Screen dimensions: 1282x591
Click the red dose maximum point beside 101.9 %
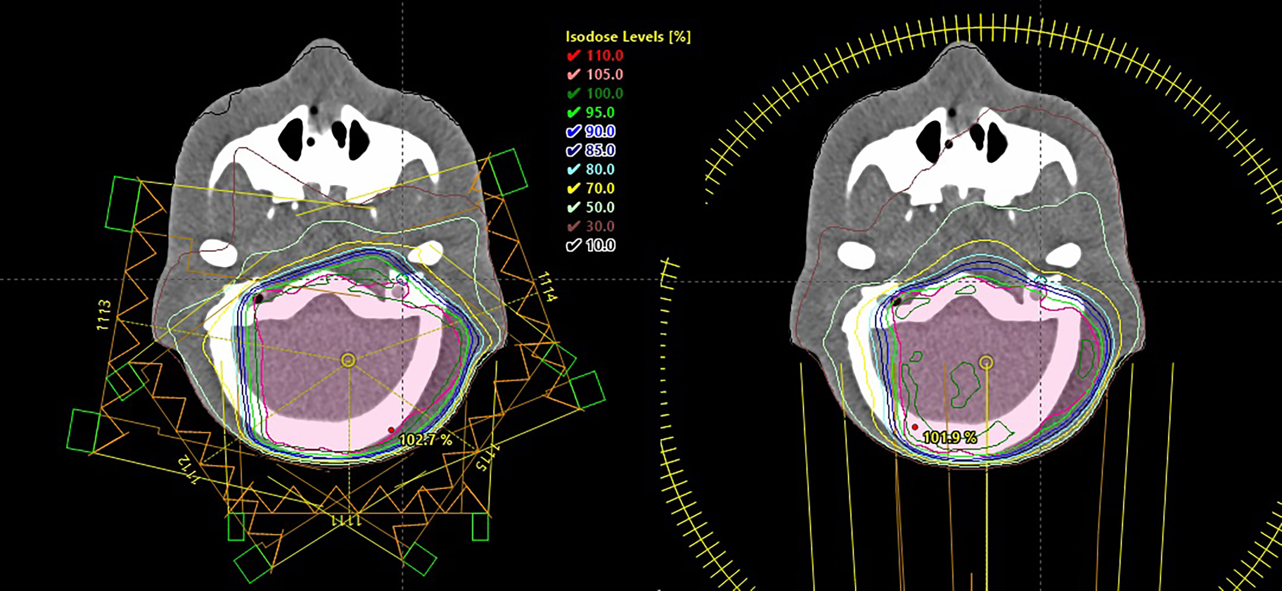tap(915, 427)
